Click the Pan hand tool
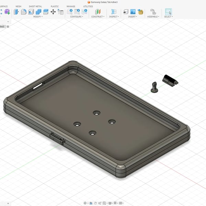The height and width of the screenshot is (206, 206). click(95, 203)
